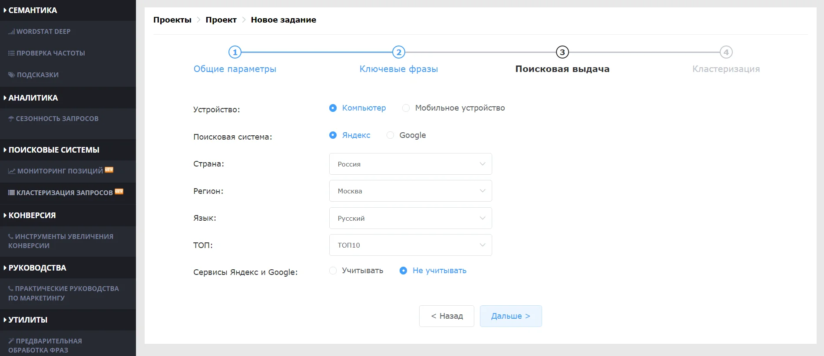824x356 pixels.
Task: Select the Мобильное устройство radio option
Action: click(x=406, y=108)
